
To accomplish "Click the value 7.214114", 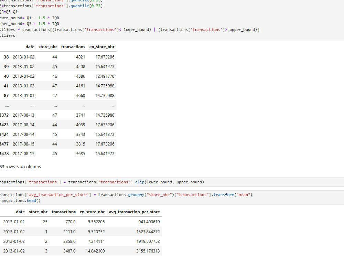I will point(96,241).
